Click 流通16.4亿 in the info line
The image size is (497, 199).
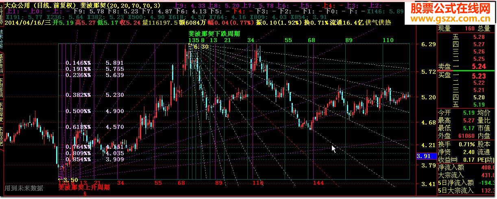coord(346,23)
